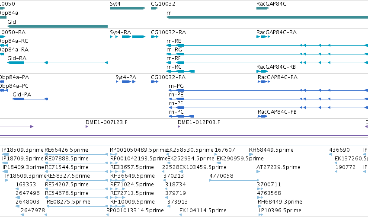Click the RH68449.5prime EST label
This screenshot has height=217, width=368.
(x=271, y=150)
